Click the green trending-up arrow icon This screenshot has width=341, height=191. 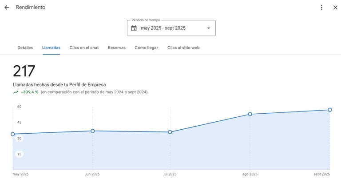[16, 92]
